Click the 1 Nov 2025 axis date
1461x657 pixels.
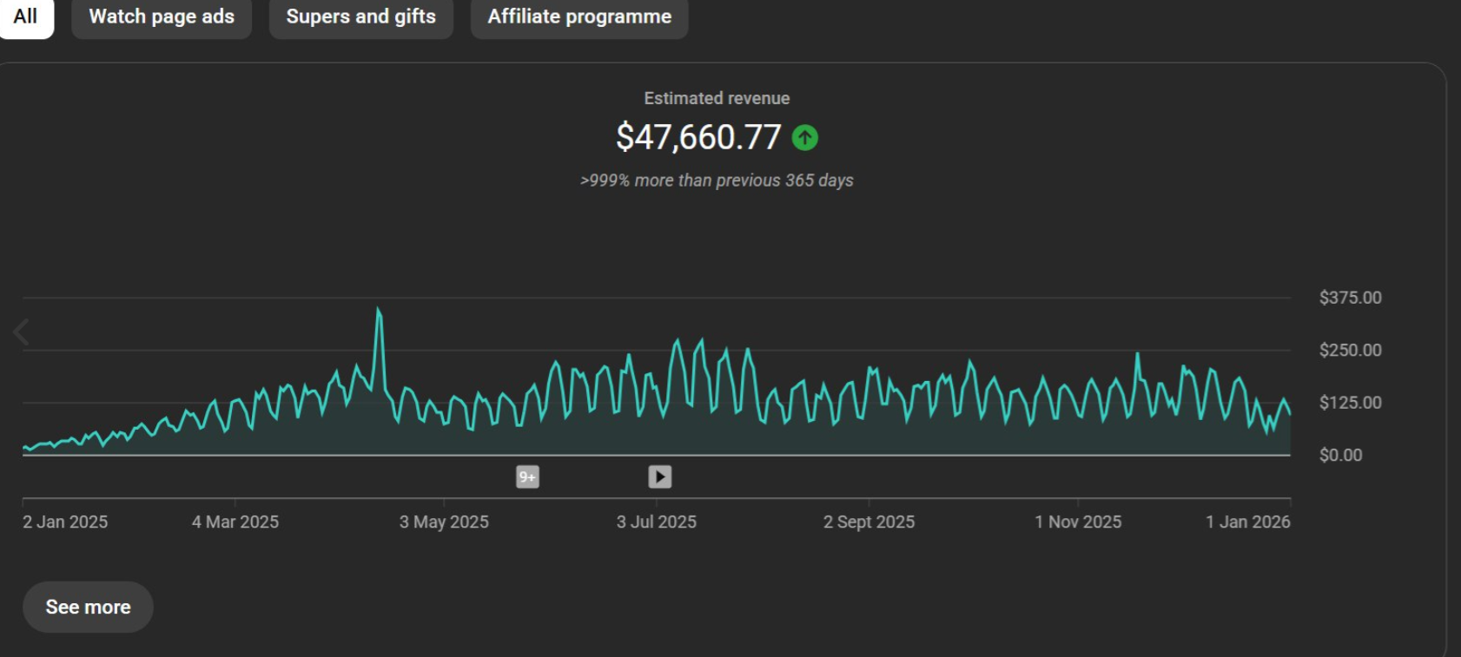(1078, 522)
